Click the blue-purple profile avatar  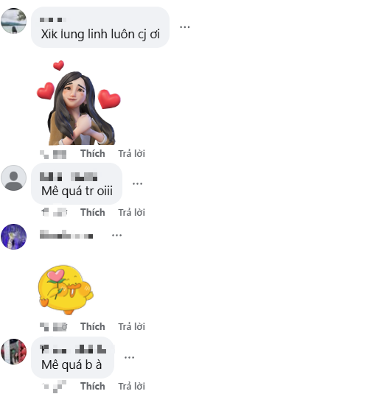[13, 236]
